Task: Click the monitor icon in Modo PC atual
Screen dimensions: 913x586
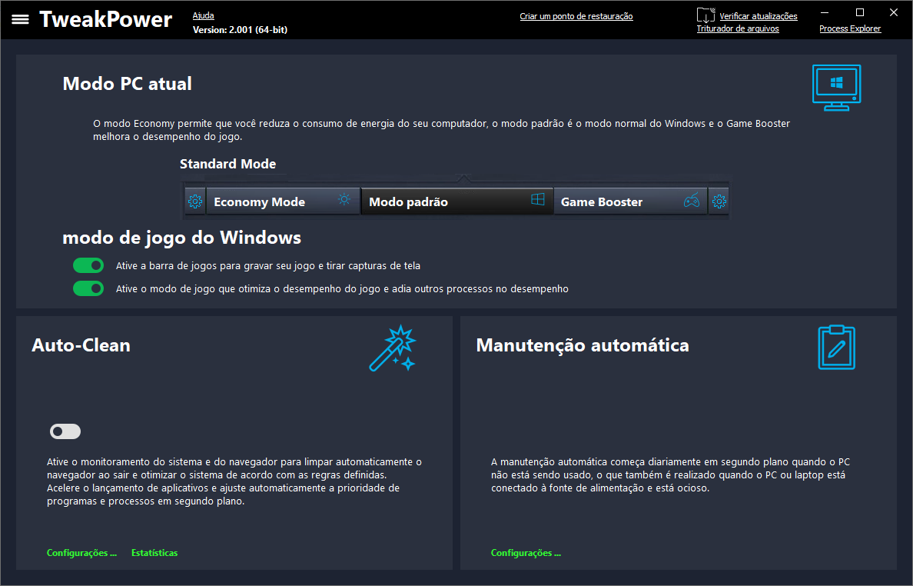Action: [x=836, y=88]
